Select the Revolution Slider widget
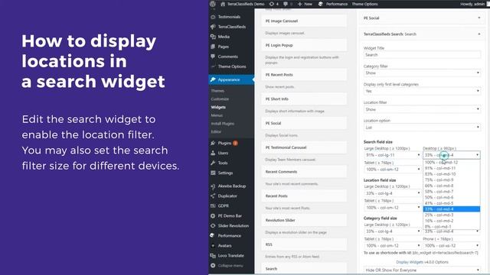 [304, 220]
